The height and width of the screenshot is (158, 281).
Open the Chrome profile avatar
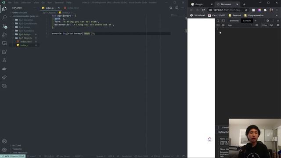point(271,10)
